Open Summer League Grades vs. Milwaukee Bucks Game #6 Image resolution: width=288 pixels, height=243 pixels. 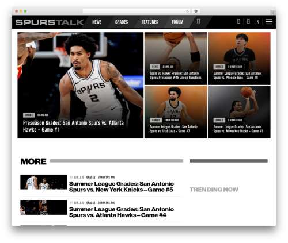pyautogui.click(x=238, y=129)
